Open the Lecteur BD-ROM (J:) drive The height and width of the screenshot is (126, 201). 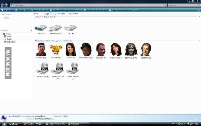[x=73, y=68]
